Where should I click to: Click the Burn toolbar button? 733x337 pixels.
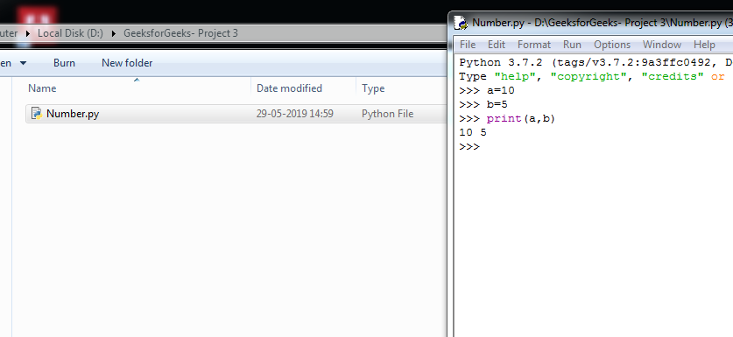(x=64, y=63)
